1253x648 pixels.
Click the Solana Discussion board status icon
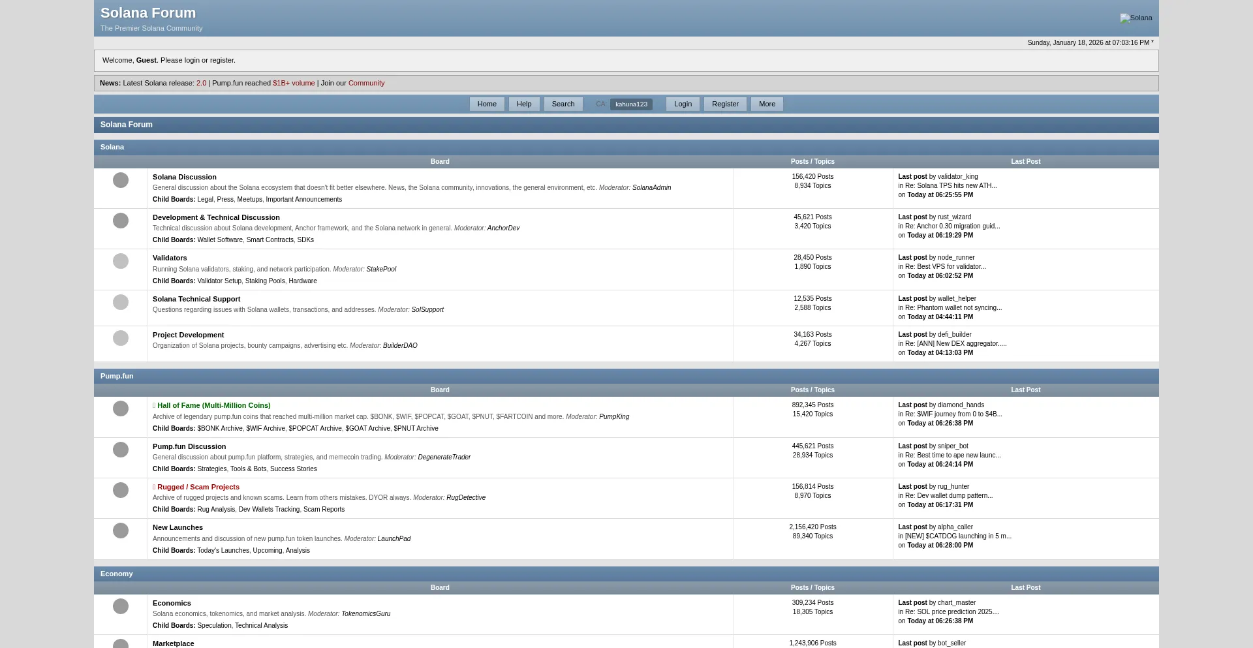[x=121, y=180]
